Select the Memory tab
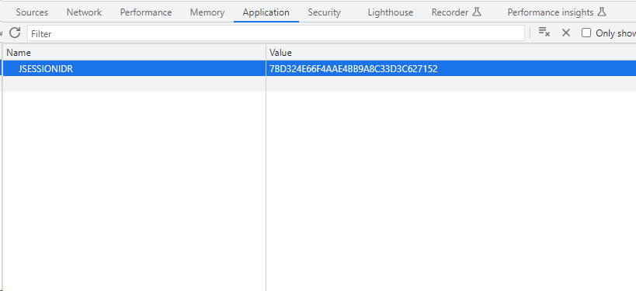Image resolution: width=636 pixels, height=291 pixels. click(x=207, y=12)
